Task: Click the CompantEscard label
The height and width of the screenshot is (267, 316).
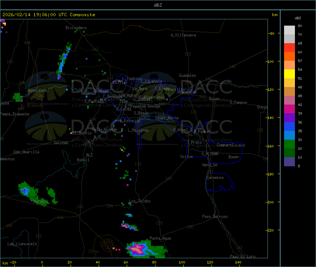Action: pyautogui.click(x=231, y=145)
